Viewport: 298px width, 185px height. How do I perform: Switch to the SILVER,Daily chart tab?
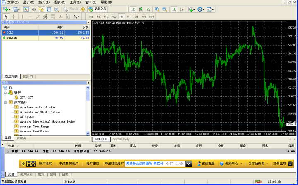click(121, 139)
